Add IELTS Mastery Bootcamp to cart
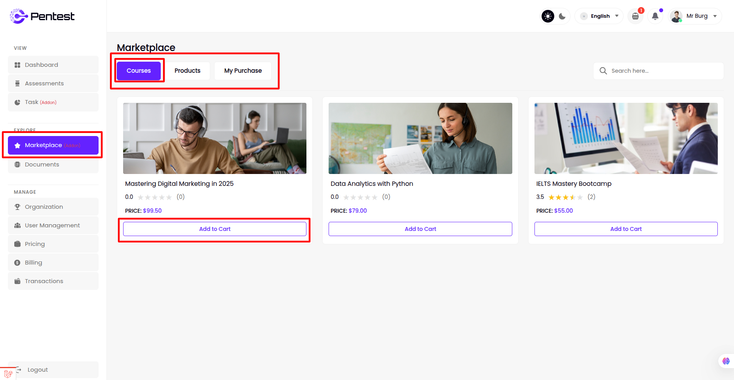Image resolution: width=734 pixels, height=380 pixels. point(626,229)
